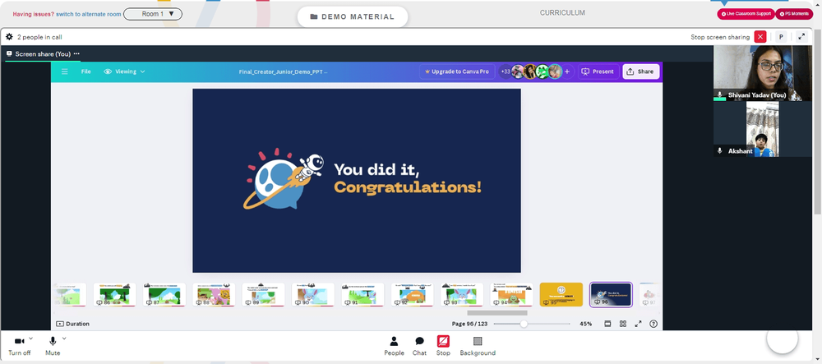822x364 pixels.
Task: Open the Chat panel
Action: tap(419, 346)
